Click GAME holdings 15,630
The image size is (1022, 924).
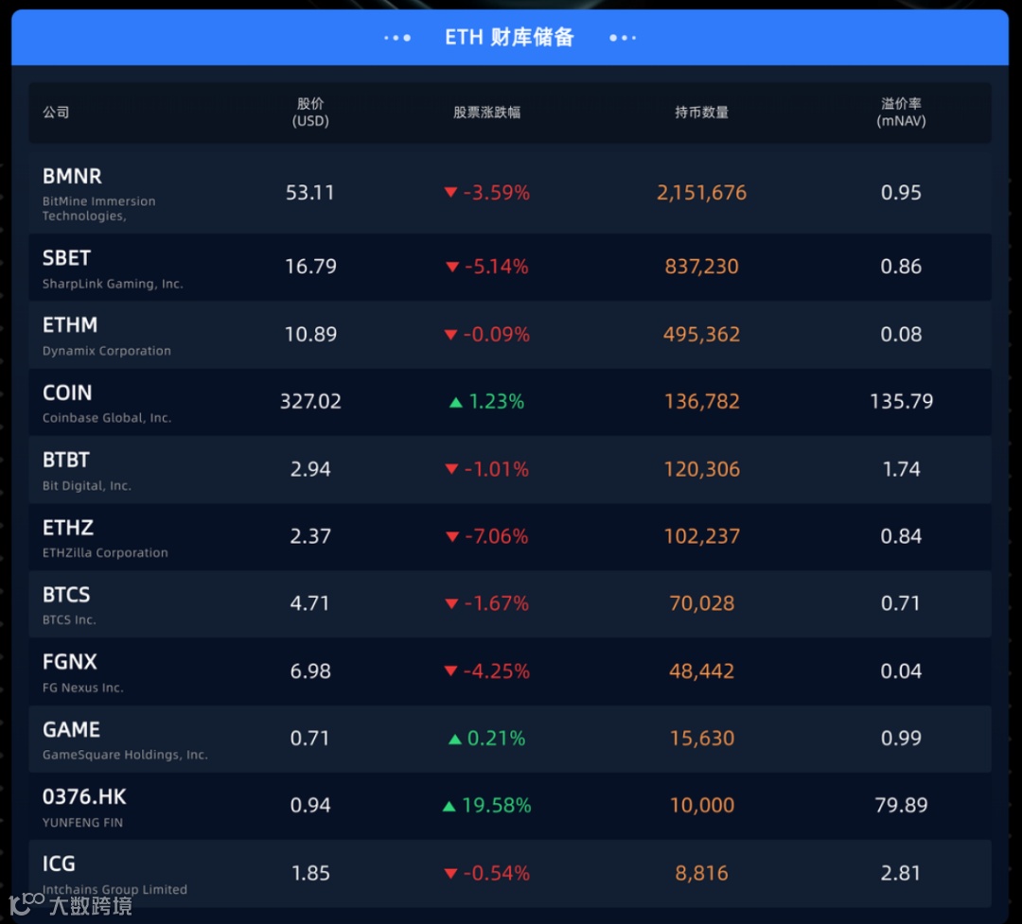coord(701,738)
